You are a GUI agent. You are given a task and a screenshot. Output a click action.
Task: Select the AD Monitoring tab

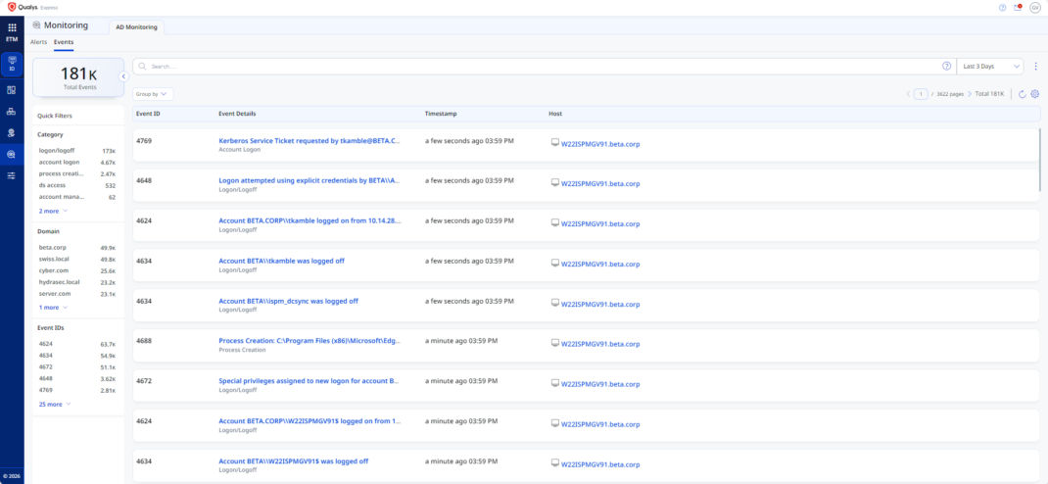pyautogui.click(x=136, y=27)
